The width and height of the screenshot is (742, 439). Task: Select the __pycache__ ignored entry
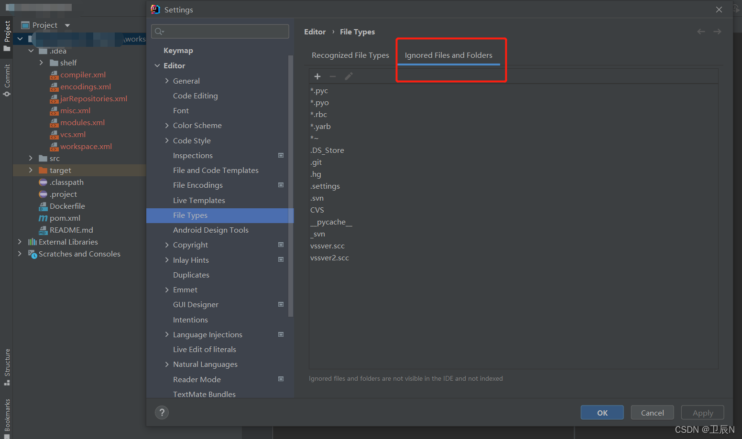[331, 222]
